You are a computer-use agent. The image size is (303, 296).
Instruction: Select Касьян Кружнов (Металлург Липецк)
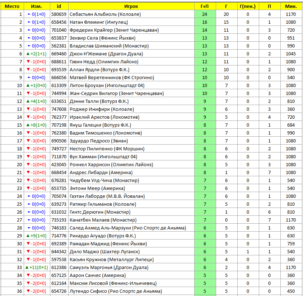[x=112, y=260]
